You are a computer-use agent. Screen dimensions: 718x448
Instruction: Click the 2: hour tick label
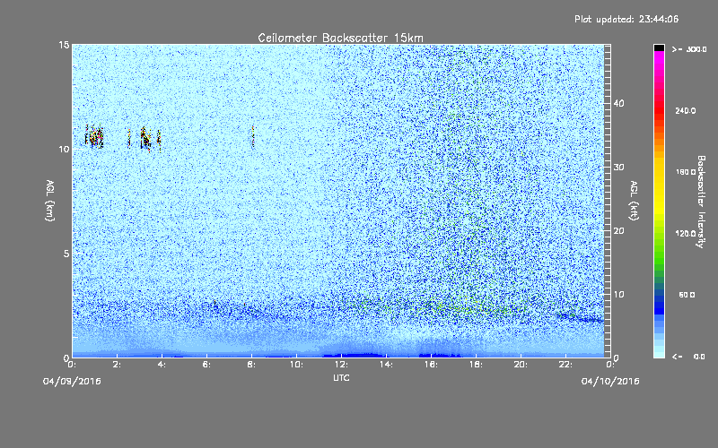118,365
